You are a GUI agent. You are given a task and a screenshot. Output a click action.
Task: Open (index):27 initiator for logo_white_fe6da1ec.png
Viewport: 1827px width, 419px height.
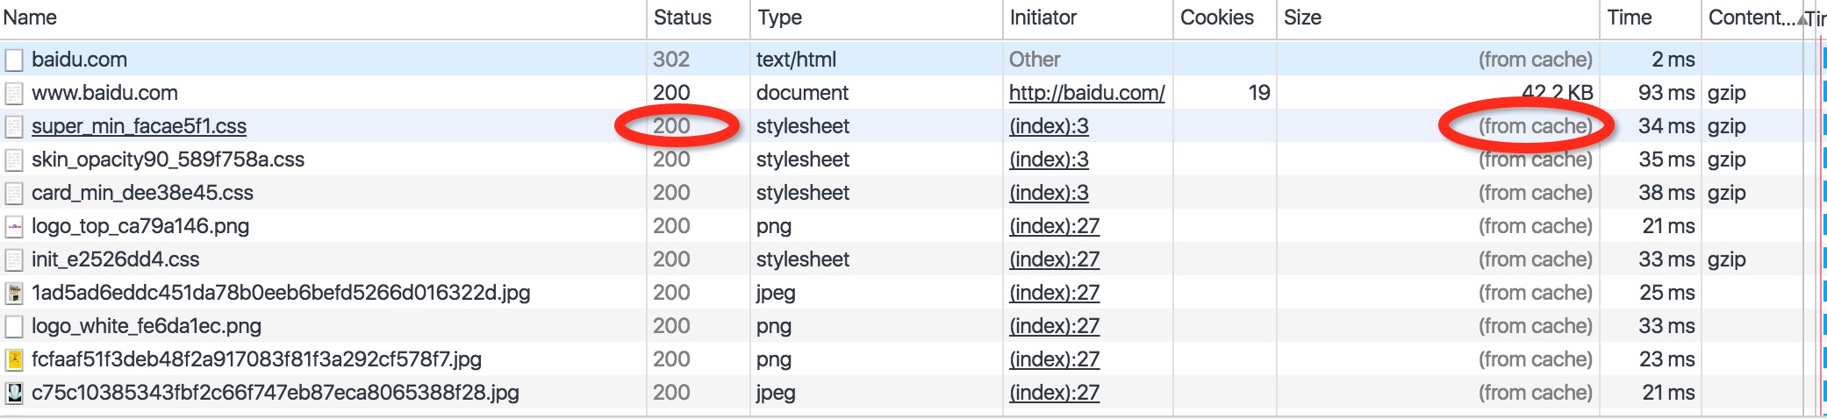tap(1054, 326)
